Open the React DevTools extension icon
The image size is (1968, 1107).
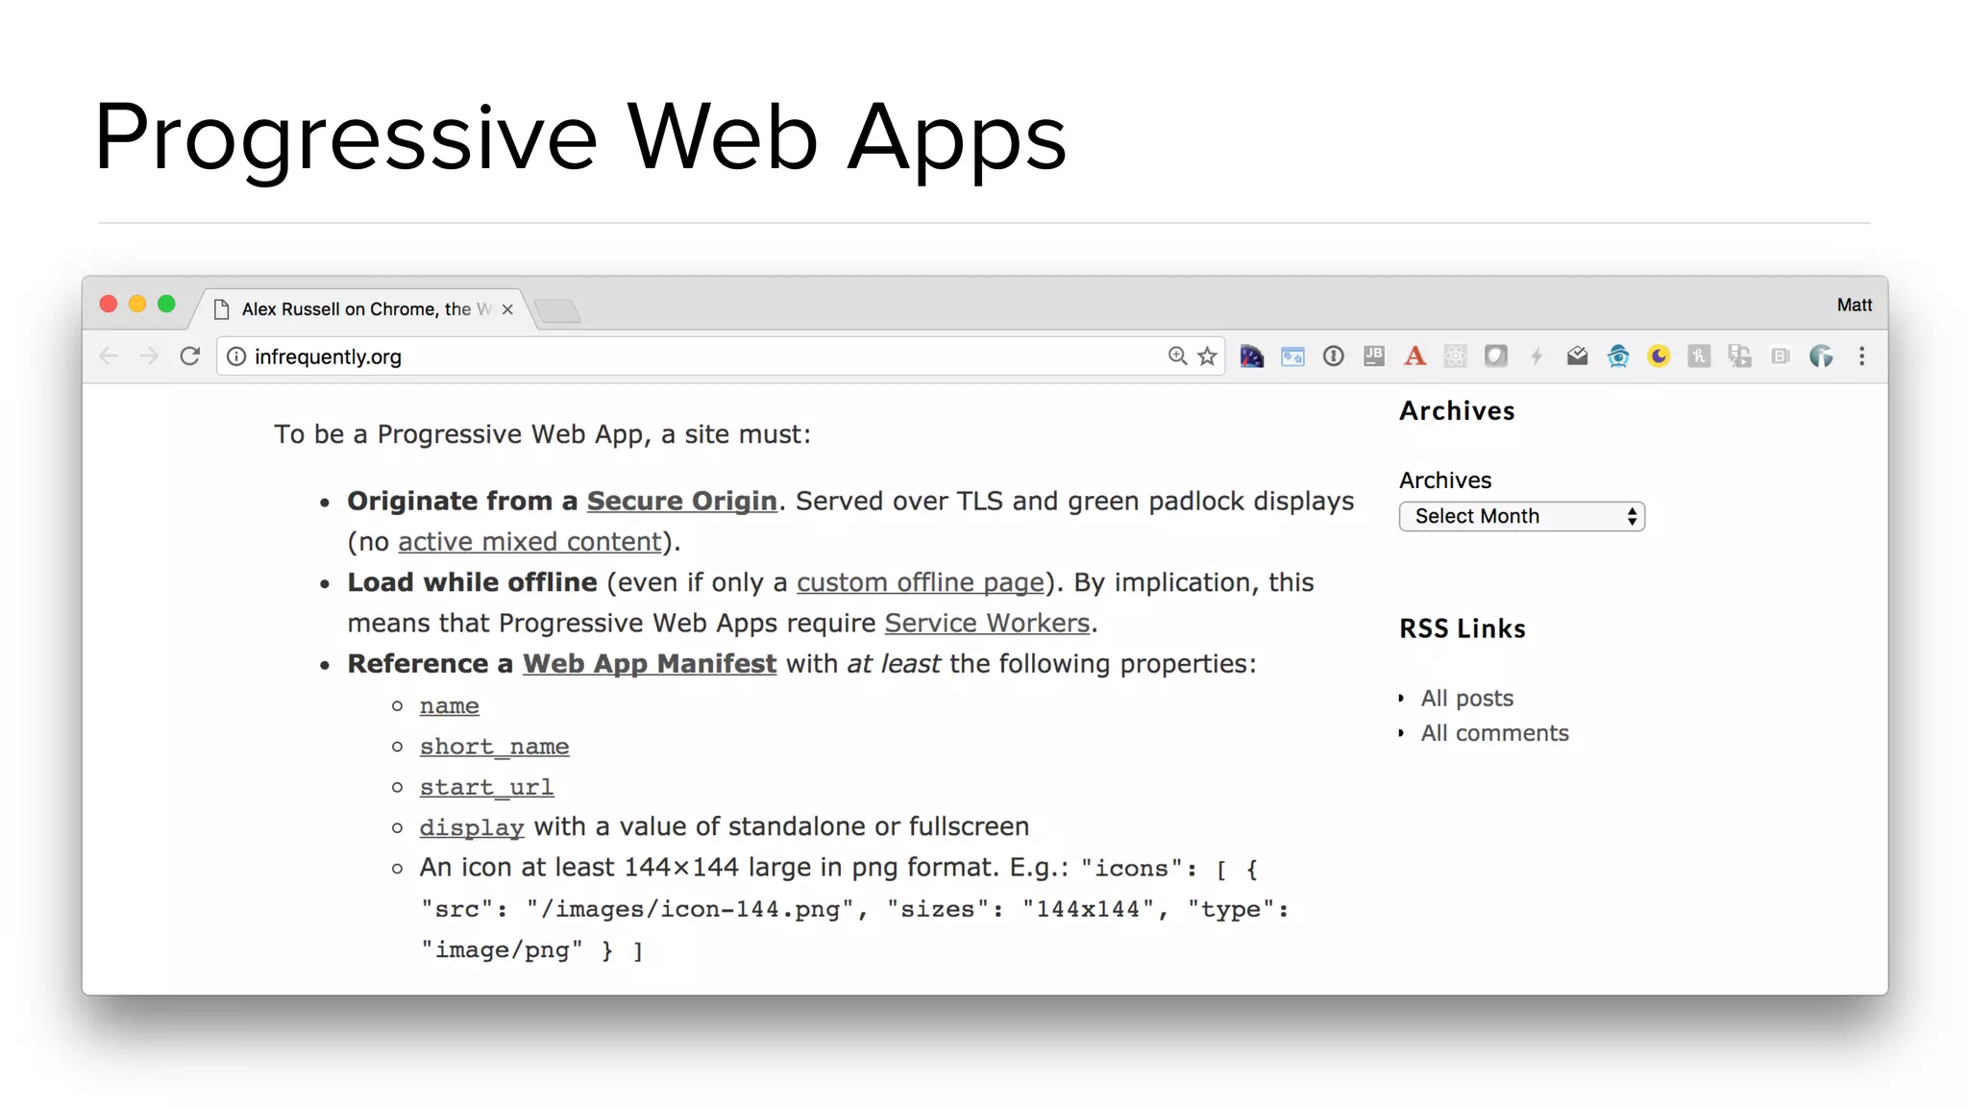pos(1455,357)
